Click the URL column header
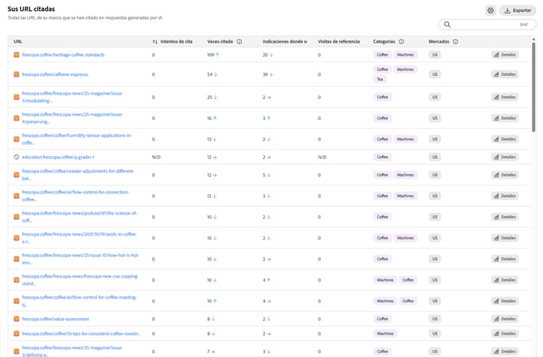 (x=17, y=41)
